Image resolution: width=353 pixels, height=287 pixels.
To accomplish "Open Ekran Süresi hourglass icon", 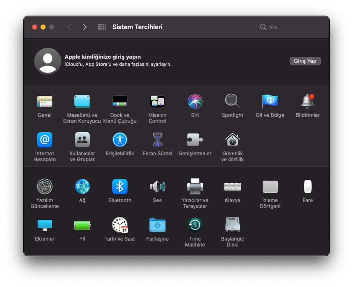I will click(x=157, y=140).
